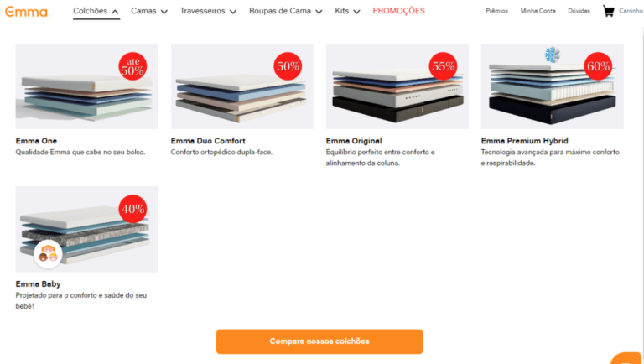Select the Emma Duo Comfort mattress image
The image size is (644, 364).
[x=241, y=86]
